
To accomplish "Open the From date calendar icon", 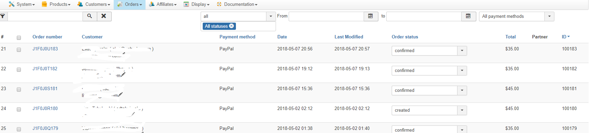I will click(x=370, y=16).
